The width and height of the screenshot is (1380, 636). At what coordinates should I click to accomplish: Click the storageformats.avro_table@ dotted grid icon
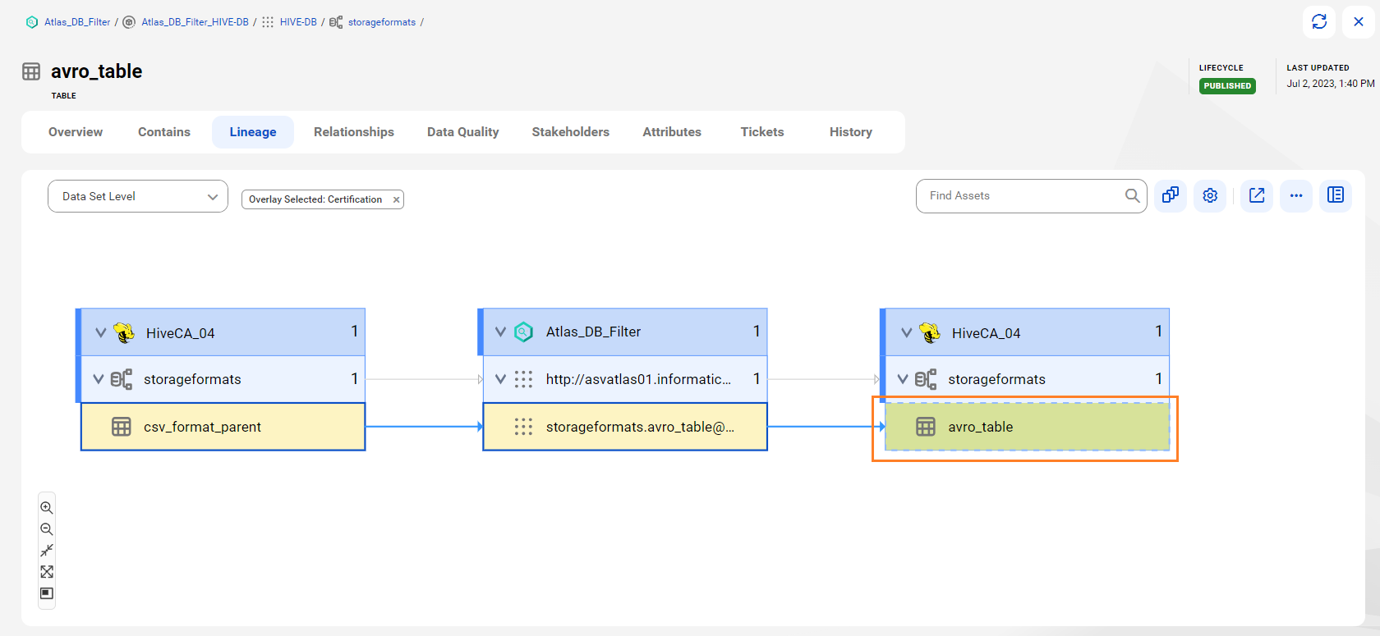(x=523, y=427)
